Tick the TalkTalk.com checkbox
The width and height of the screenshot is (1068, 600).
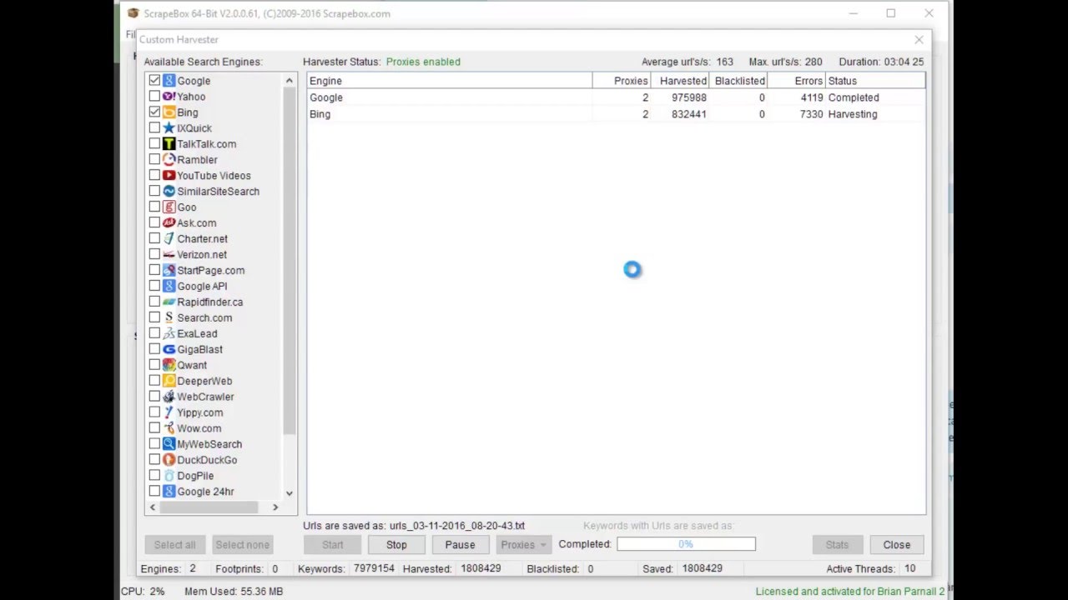point(154,144)
